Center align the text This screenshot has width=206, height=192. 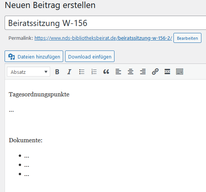(131, 72)
